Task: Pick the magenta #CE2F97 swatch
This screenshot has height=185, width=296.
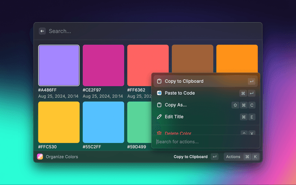Action: (x=103, y=65)
